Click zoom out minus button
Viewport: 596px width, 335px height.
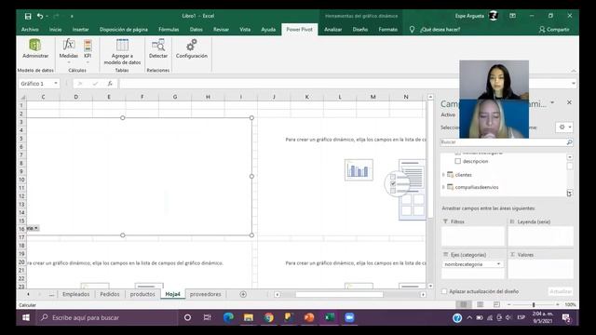(509, 304)
